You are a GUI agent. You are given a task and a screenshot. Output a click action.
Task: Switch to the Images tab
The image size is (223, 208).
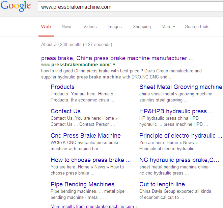click(x=114, y=27)
